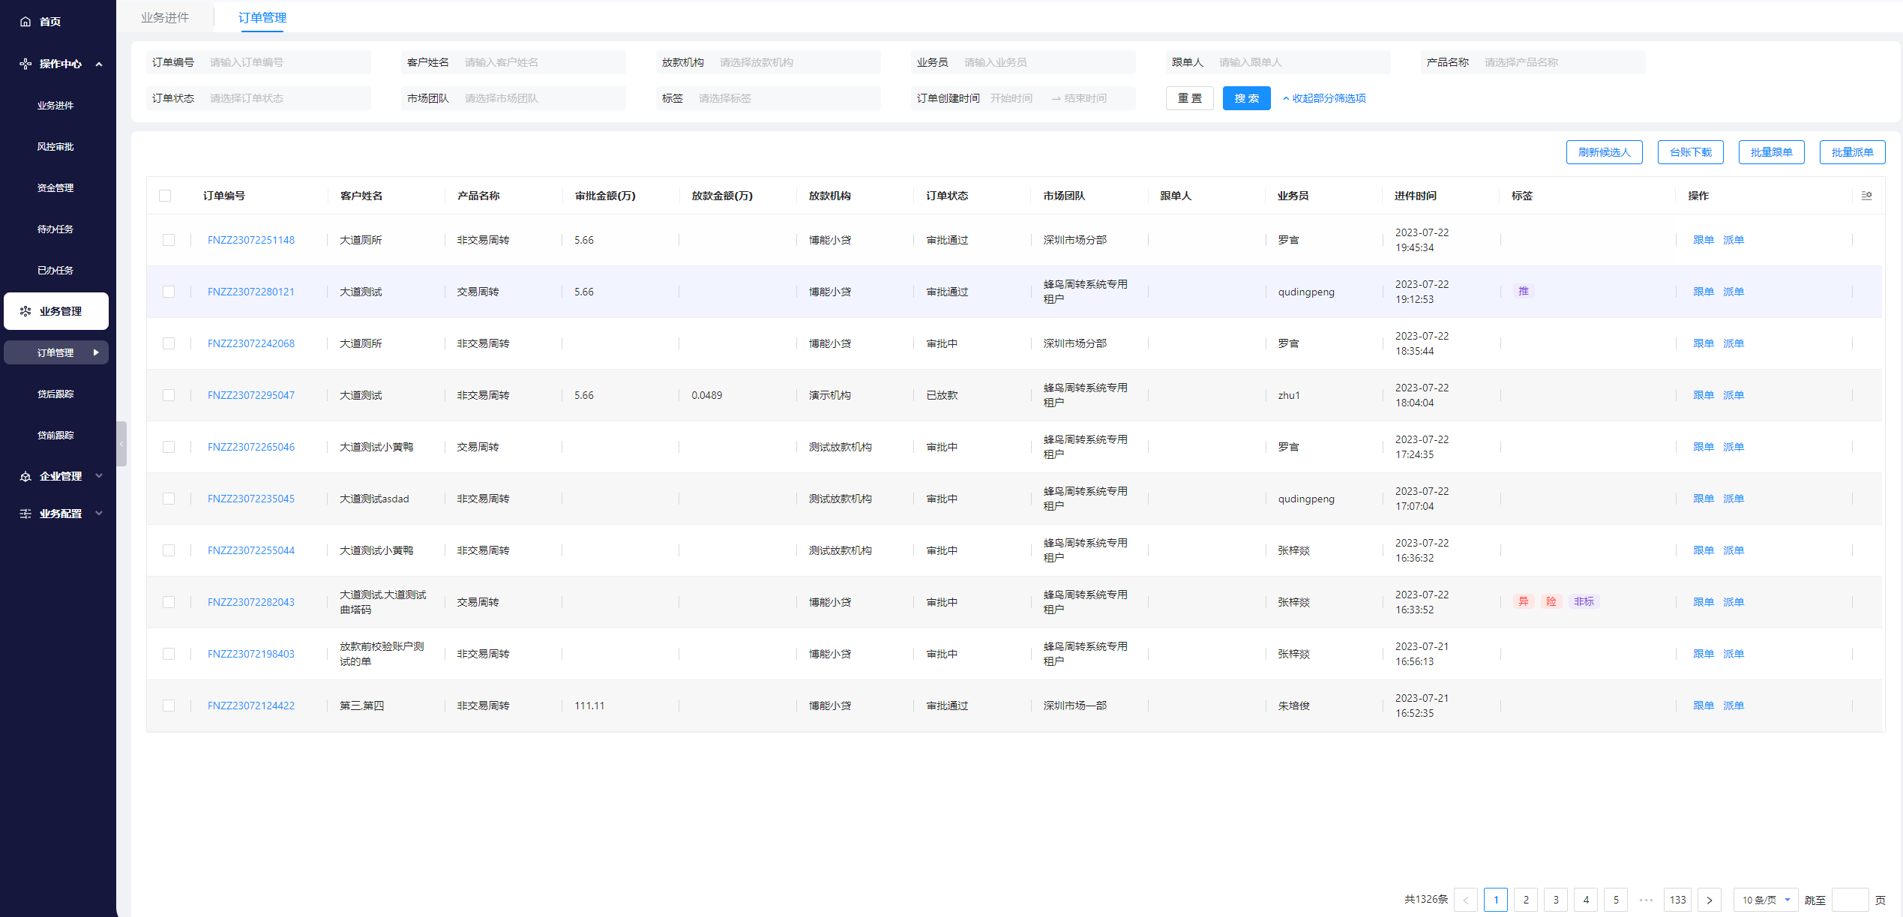This screenshot has height=917, width=1903.
Task: Open 资金管理 in the sidebar
Action: tap(55, 188)
